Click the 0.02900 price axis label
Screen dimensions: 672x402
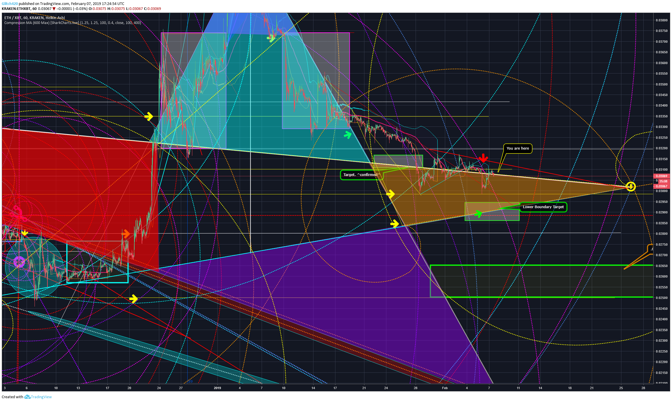(661, 213)
